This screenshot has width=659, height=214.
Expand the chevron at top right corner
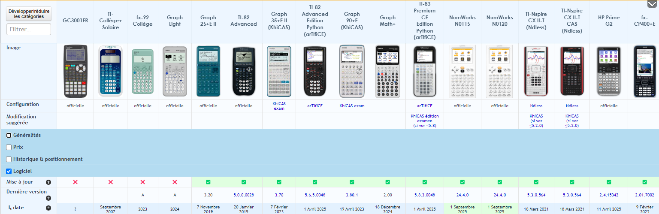(x=652, y=4)
